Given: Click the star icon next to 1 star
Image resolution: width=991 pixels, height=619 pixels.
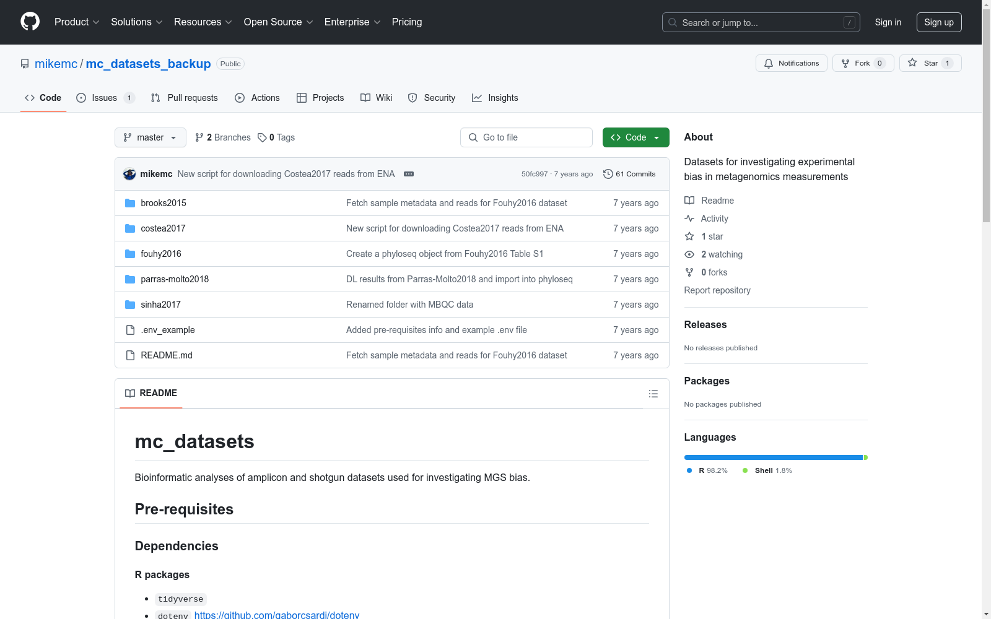Looking at the screenshot, I should point(689,236).
